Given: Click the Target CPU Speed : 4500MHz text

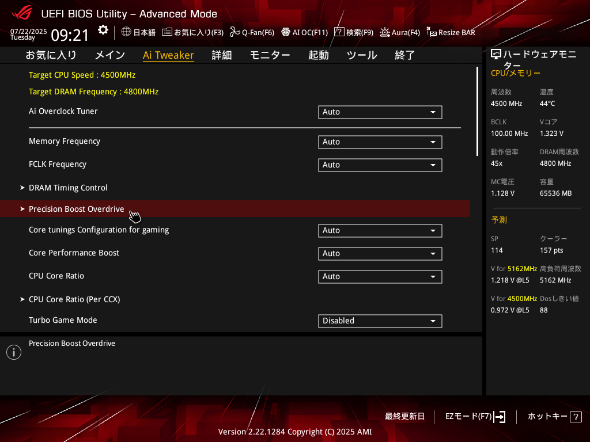Looking at the screenshot, I should tap(82, 75).
